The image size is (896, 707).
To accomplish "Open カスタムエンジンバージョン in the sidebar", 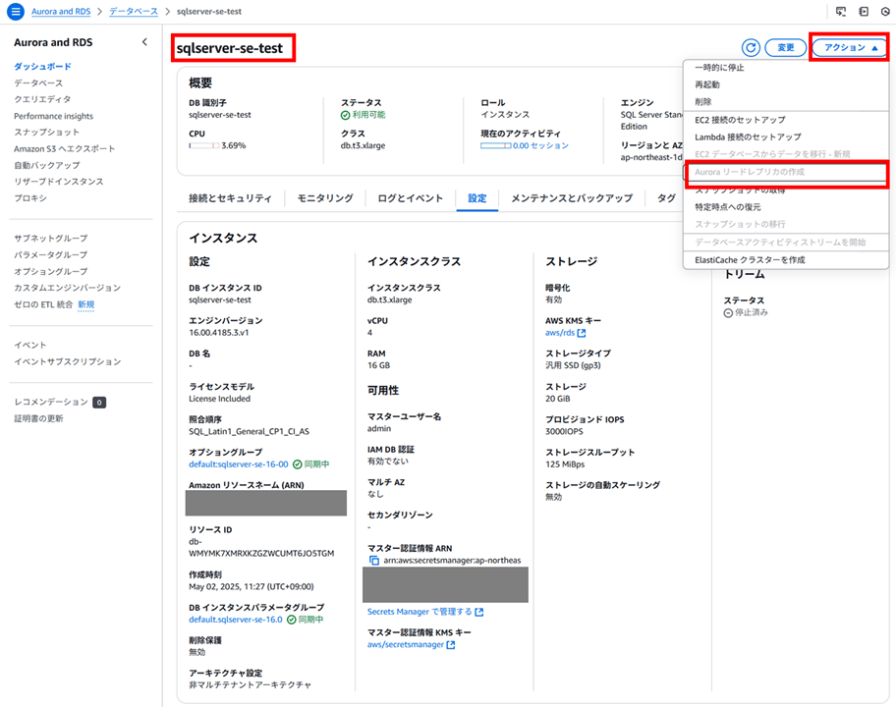I will 68,288.
